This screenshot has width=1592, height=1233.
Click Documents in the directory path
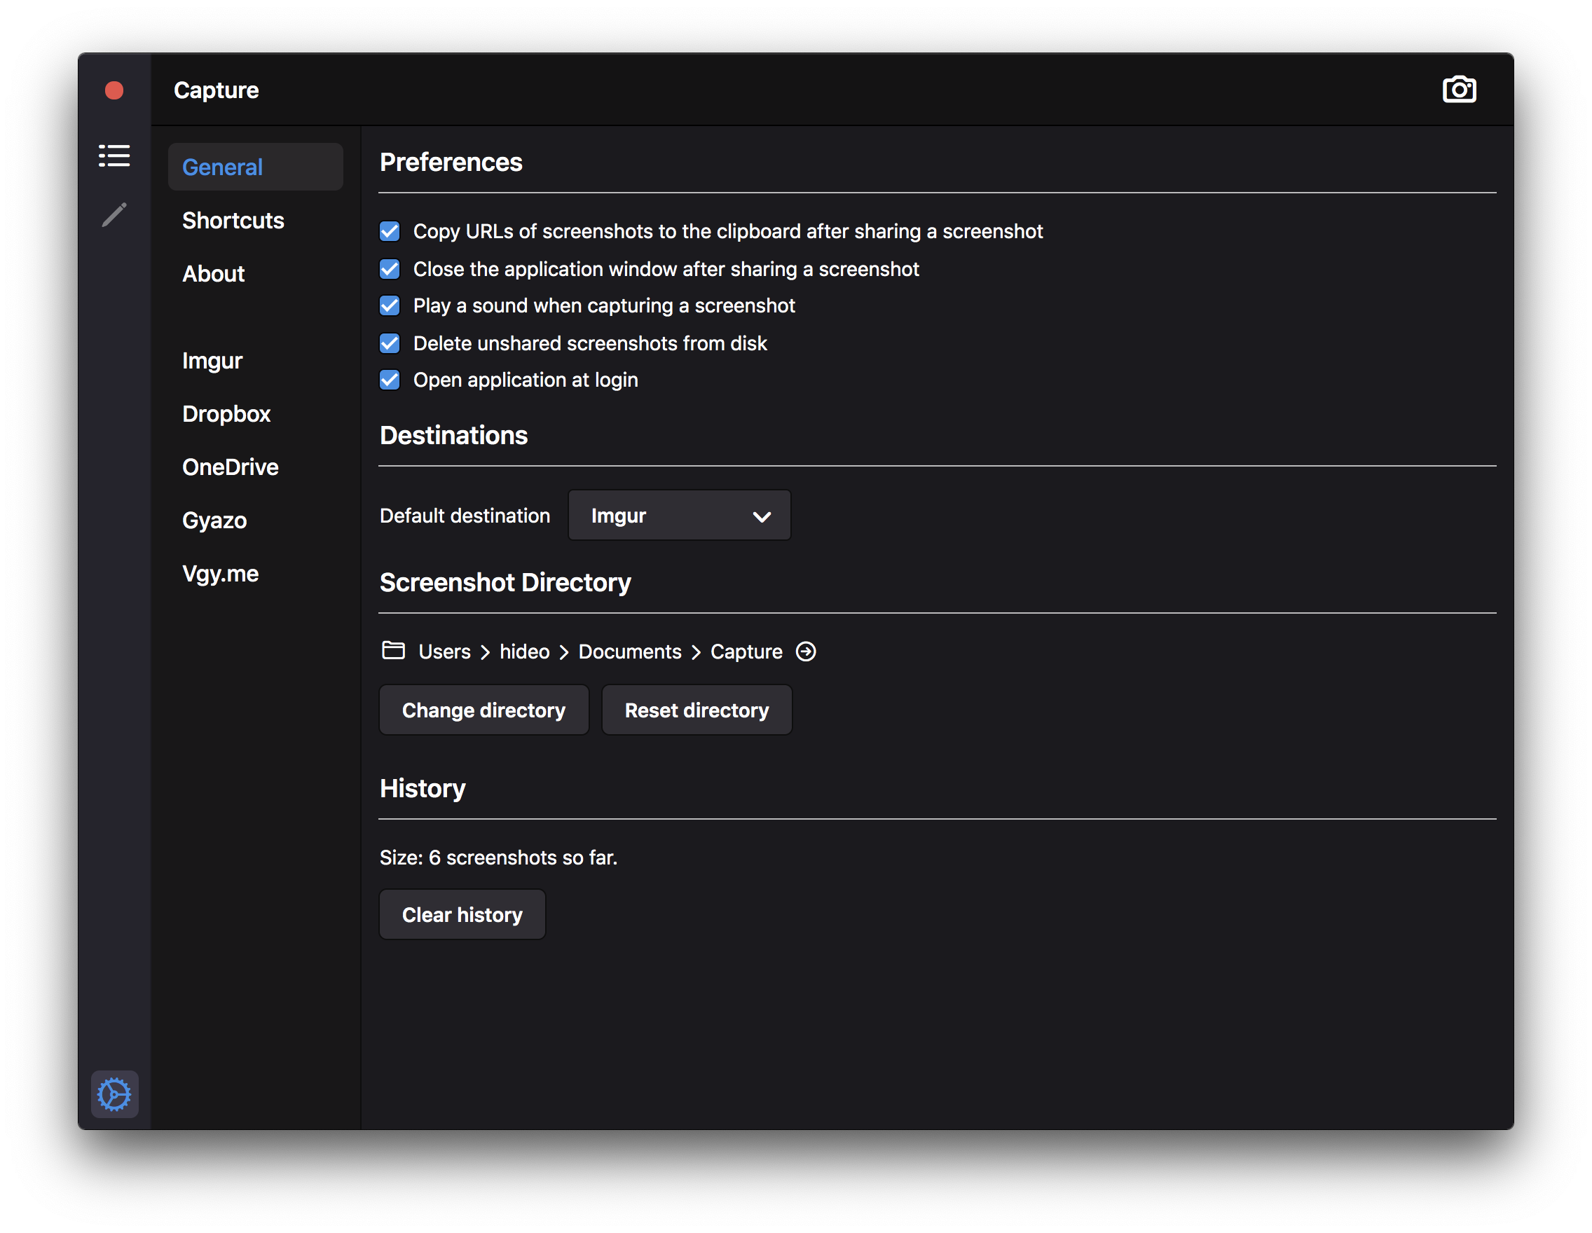pos(629,652)
